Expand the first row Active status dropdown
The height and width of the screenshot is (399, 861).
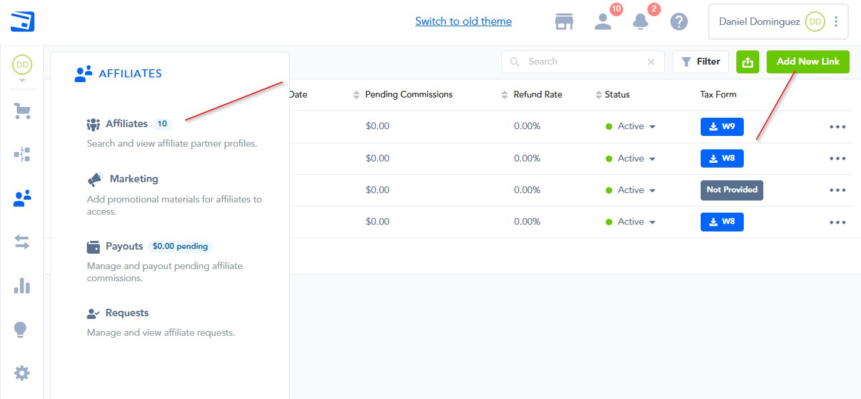point(652,126)
